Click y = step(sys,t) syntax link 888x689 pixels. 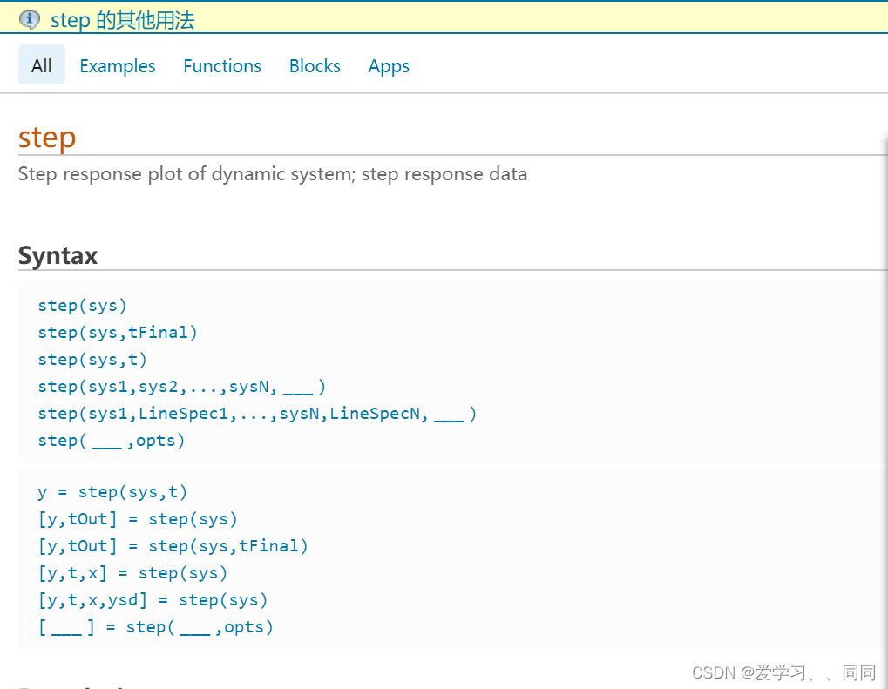[x=112, y=492]
